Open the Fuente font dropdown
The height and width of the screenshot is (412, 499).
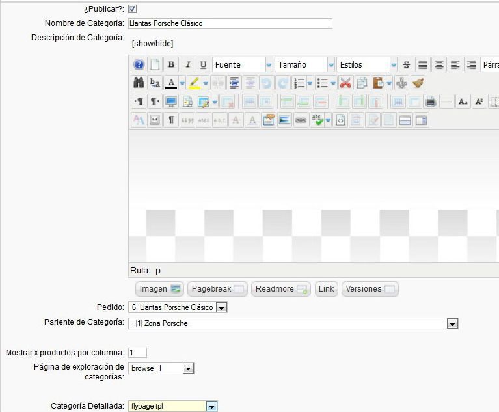[243, 64]
